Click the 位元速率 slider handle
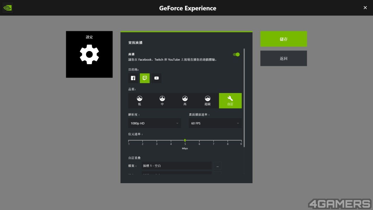The height and width of the screenshot is (210, 373). click(185, 140)
